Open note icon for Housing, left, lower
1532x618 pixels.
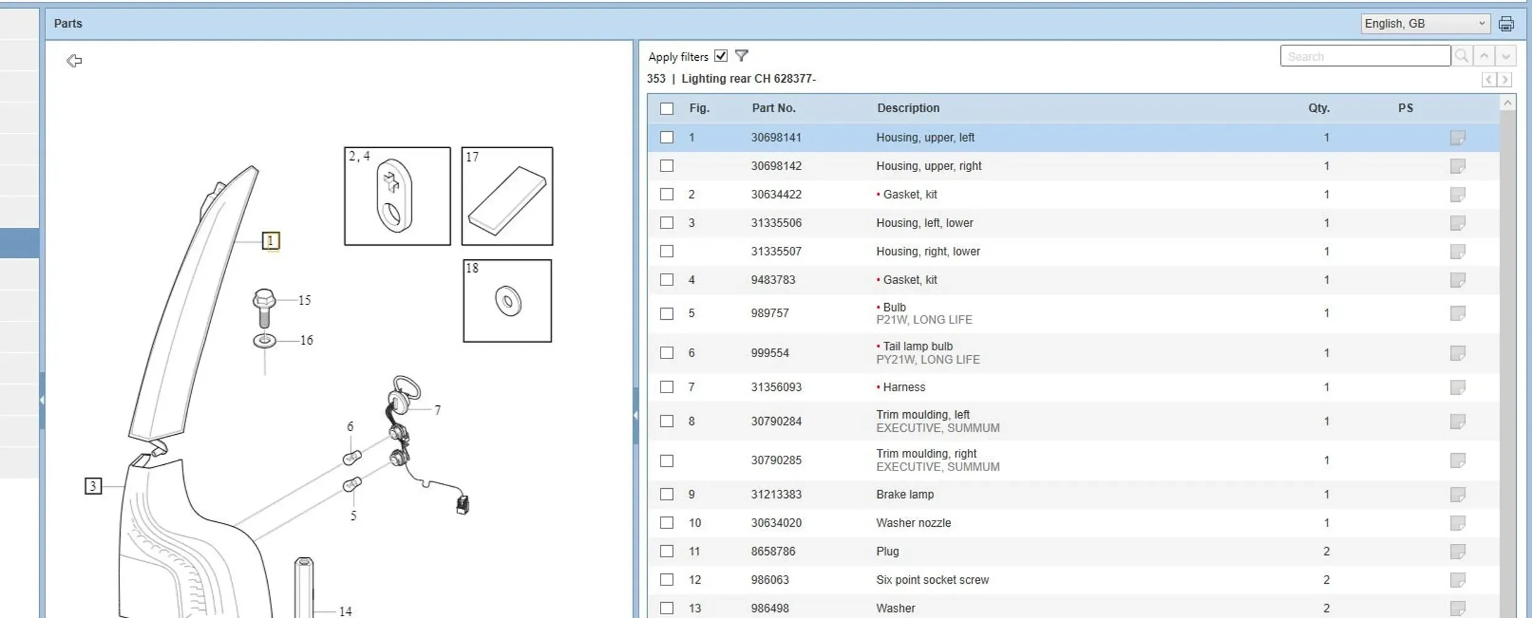1458,223
